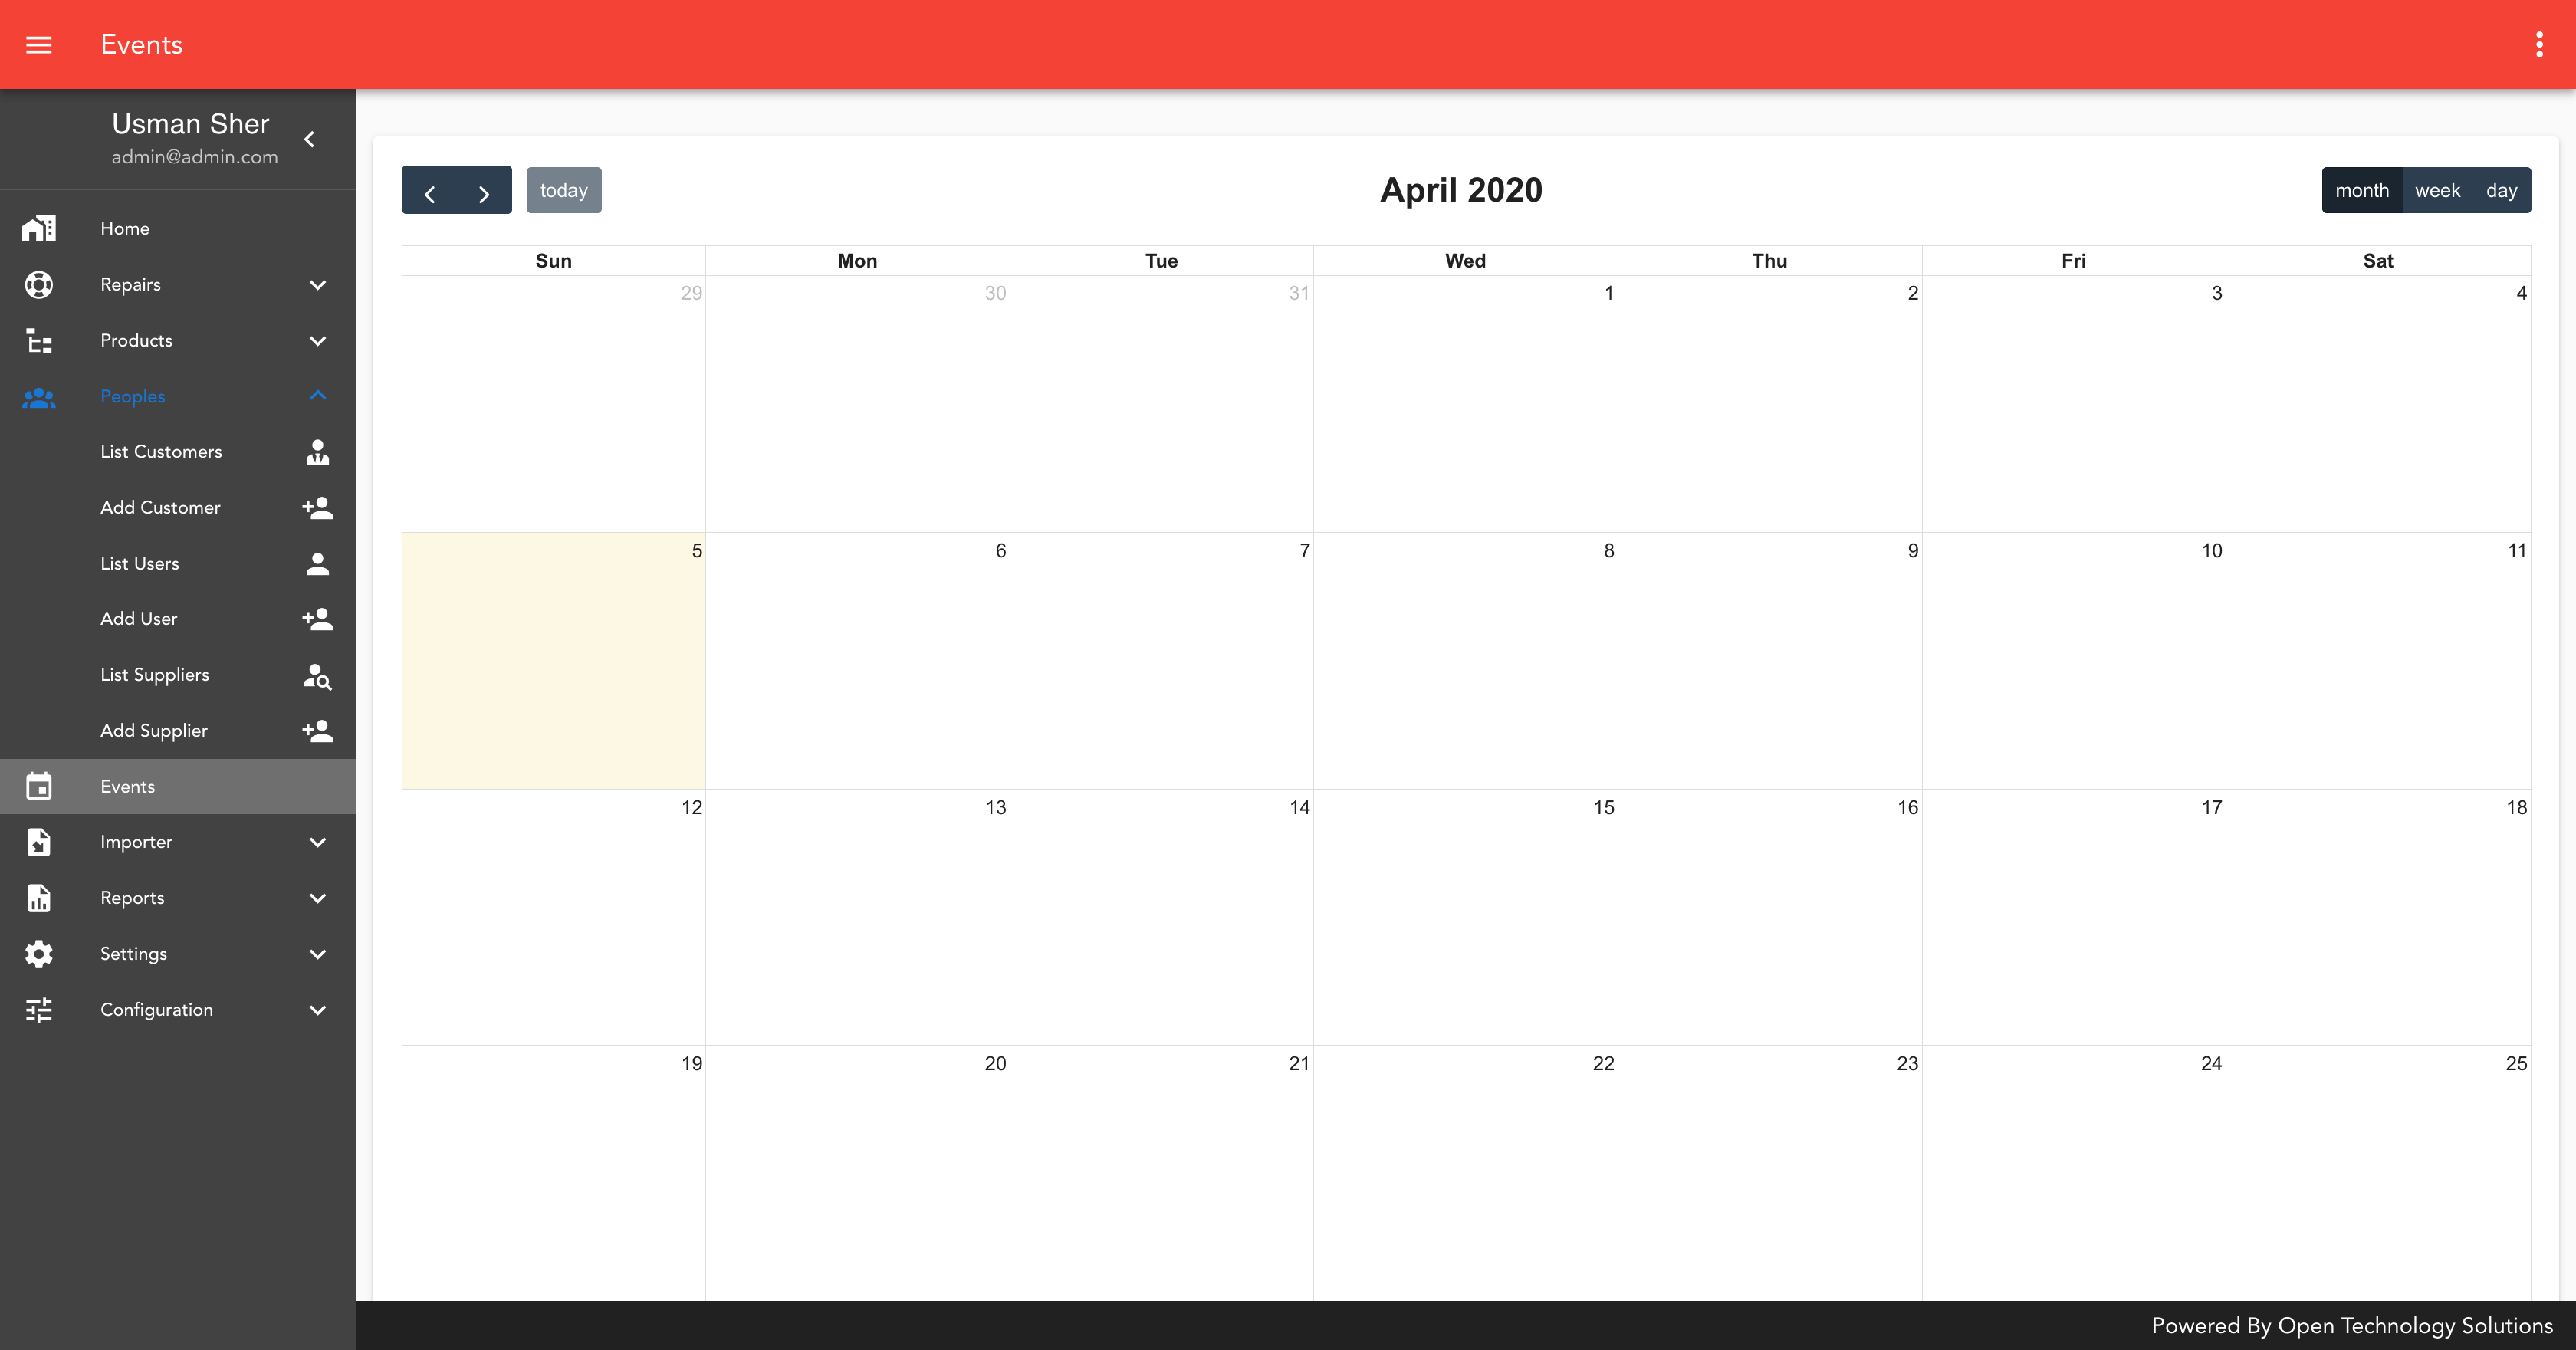Open the Settings dropdown

tap(177, 954)
